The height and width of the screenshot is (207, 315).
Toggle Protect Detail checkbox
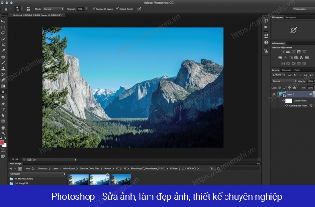pyautogui.click(x=117, y=9)
